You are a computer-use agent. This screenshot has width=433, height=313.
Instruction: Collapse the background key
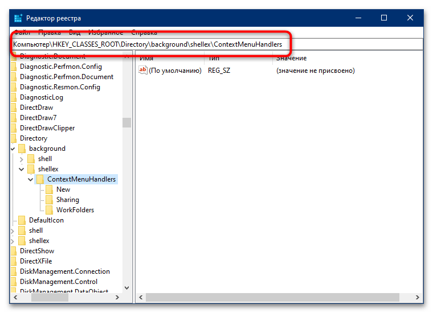[13, 149]
